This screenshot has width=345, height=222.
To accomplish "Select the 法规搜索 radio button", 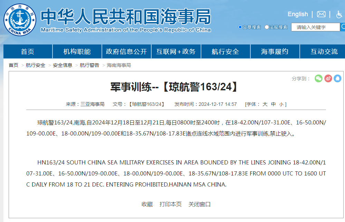I will click(267, 27).
